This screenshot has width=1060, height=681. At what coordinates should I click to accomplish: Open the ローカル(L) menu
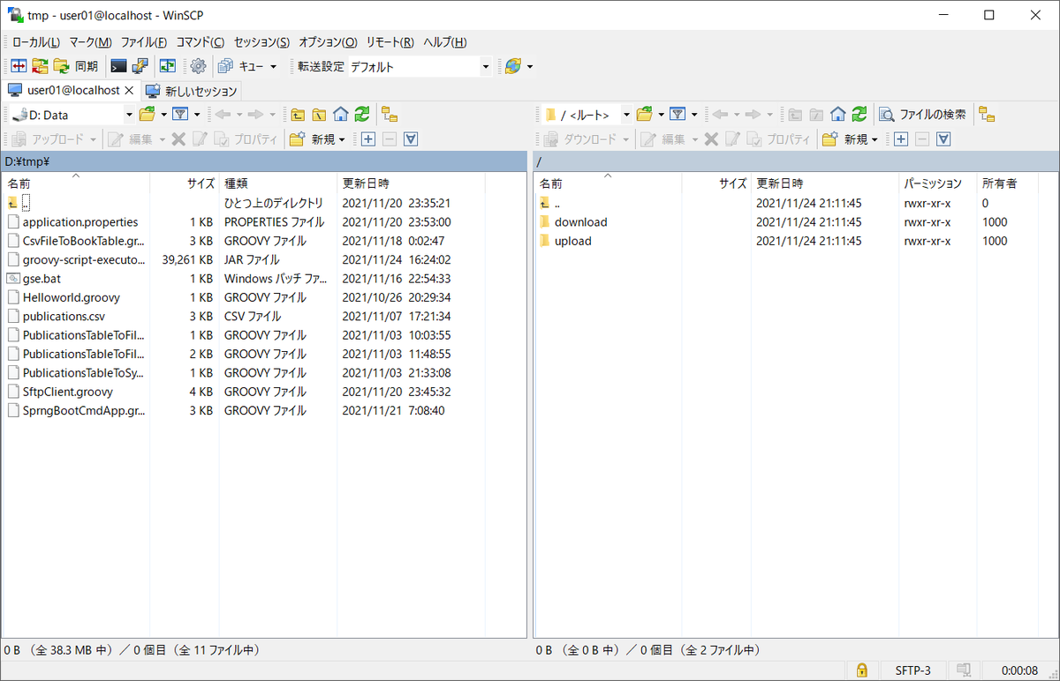[36, 41]
